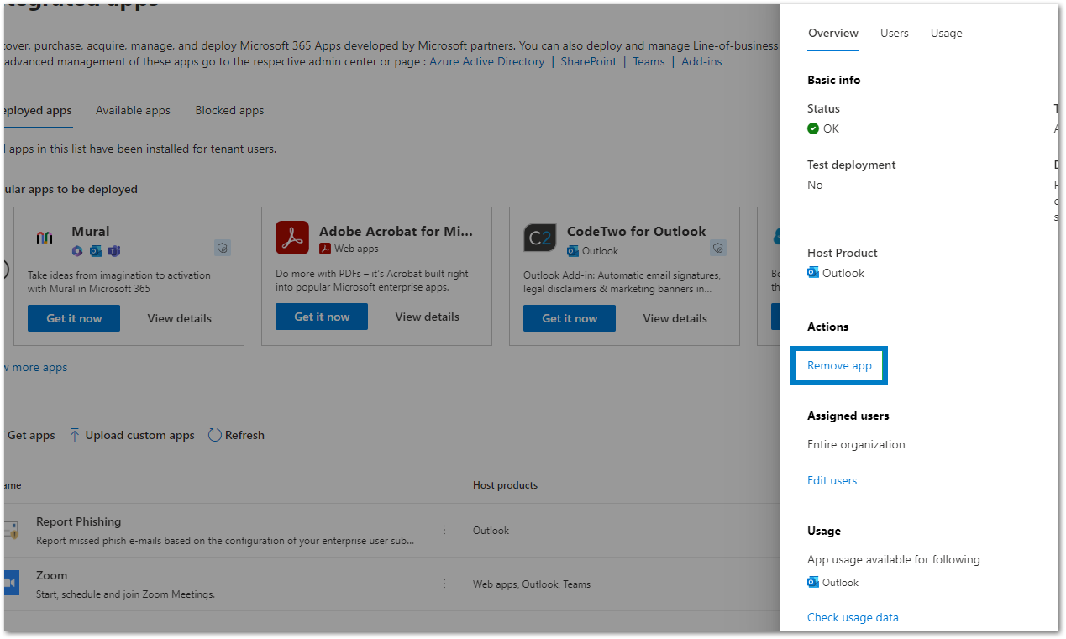
Task: Open the SharePoint admin link
Action: [x=588, y=61]
